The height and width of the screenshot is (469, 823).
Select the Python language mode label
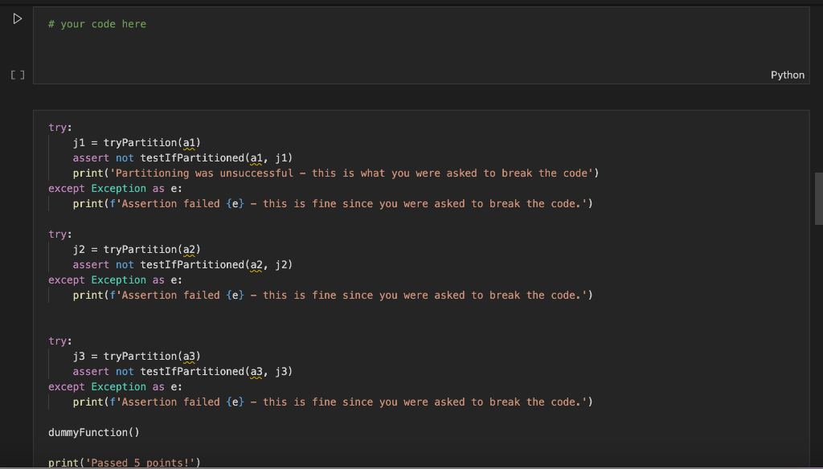[787, 74]
